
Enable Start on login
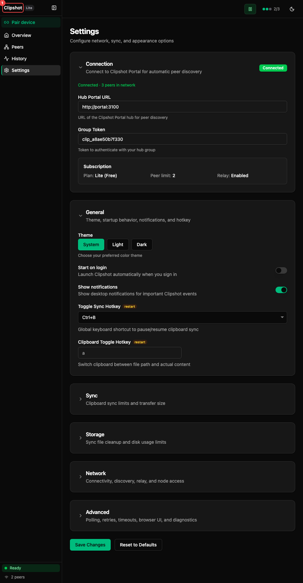click(x=281, y=270)
